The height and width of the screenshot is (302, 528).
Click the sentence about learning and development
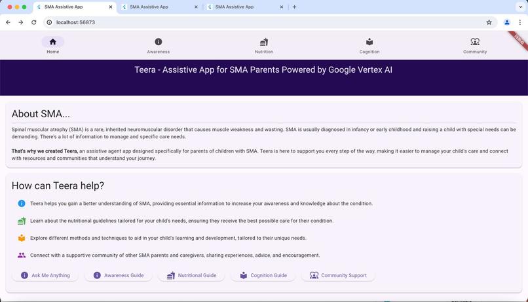pyautogui.click(x=168, y=238)
